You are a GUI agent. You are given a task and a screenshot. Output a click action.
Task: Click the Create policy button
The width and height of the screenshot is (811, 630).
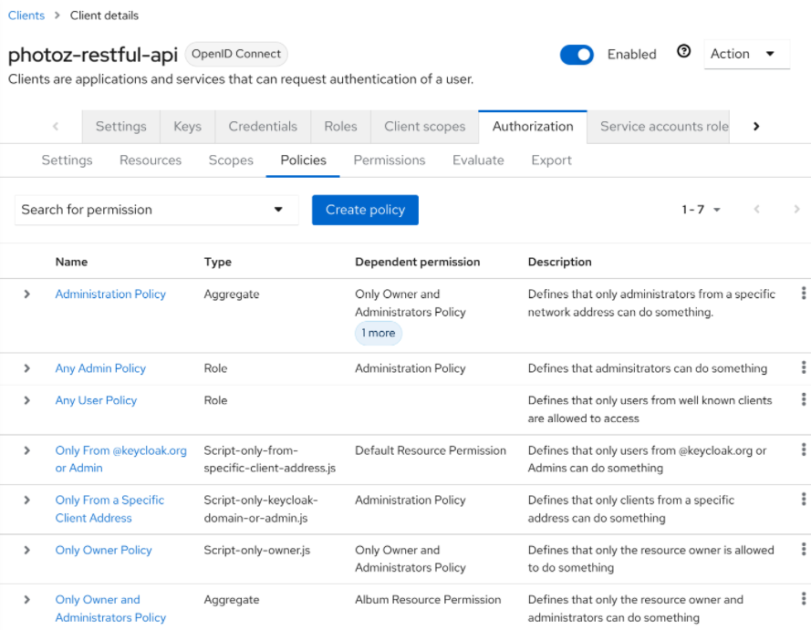(365, 210)
